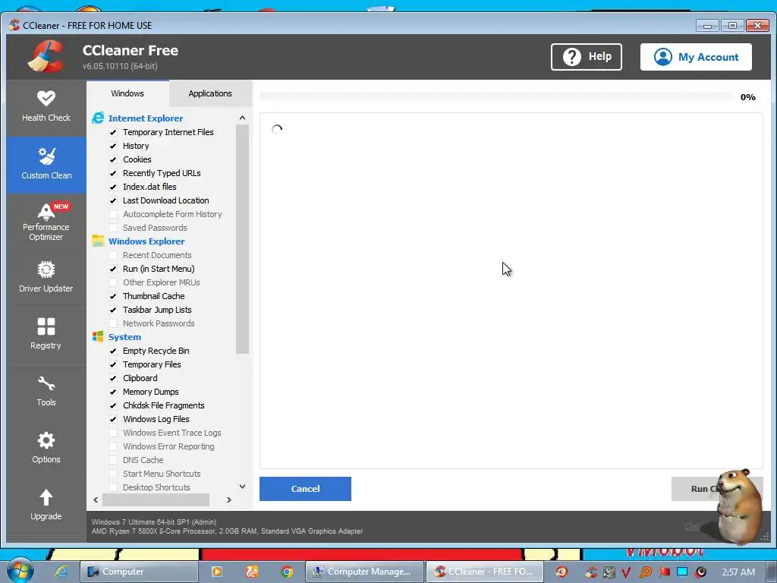The height and width of the screenshot is (583, 777).
Task: Select the CCleaner taskbar button
Action: tap(485, 572)
